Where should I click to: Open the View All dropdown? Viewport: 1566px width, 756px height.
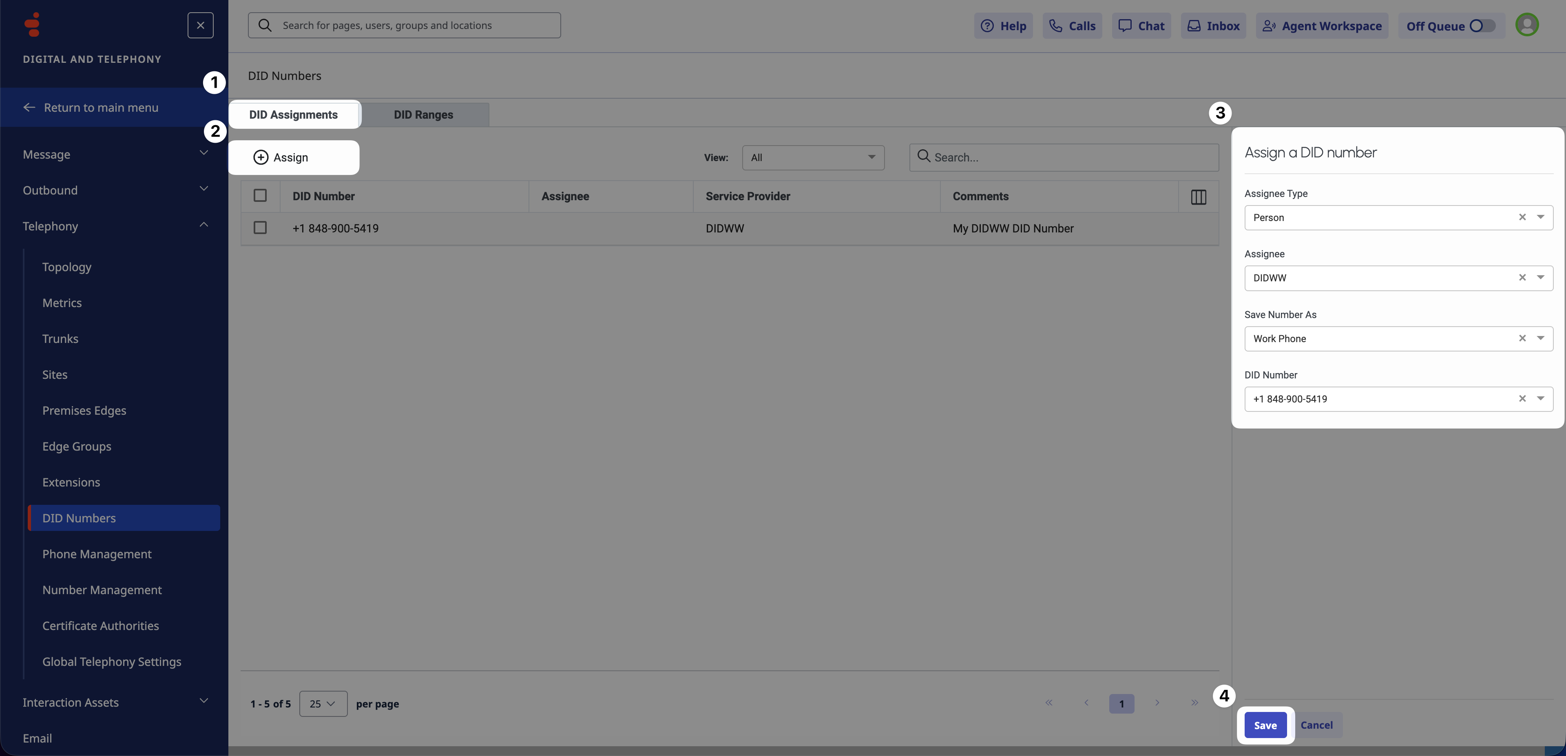(x=813, y=157)
